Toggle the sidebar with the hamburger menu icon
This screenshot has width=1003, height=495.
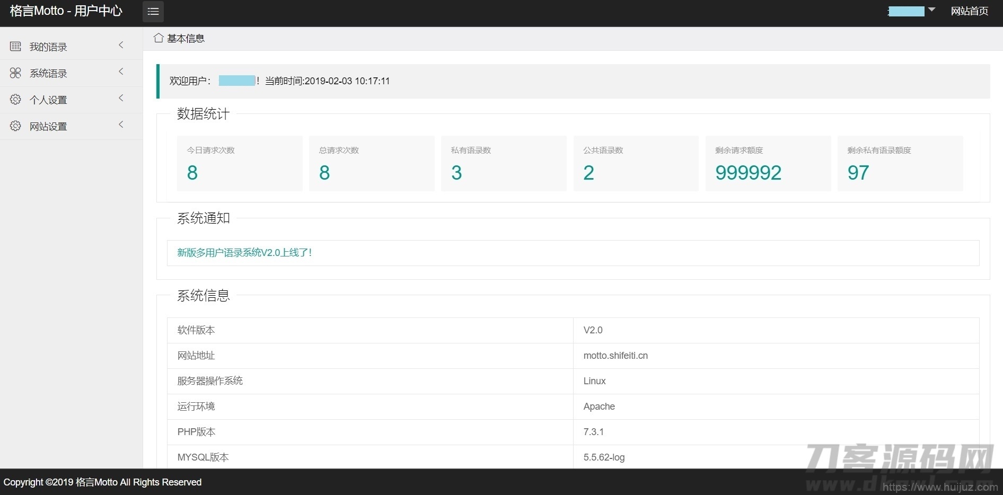[x=153, y=11]
